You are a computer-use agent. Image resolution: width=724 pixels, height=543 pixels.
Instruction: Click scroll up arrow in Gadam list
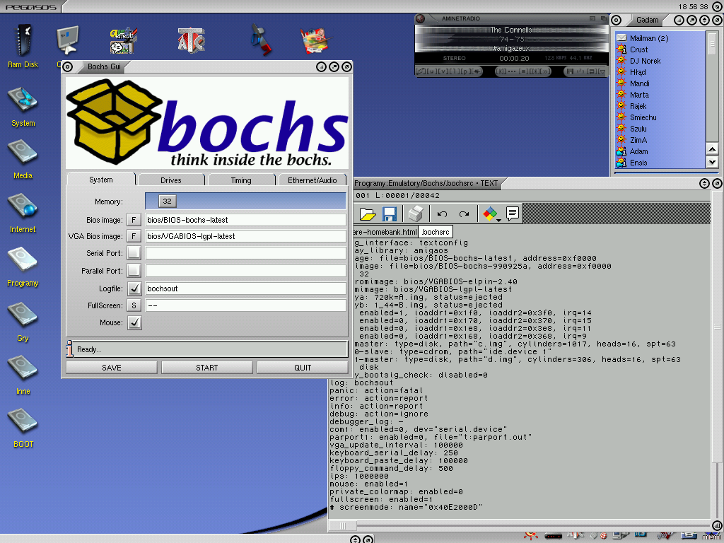(x=712, y=149)
